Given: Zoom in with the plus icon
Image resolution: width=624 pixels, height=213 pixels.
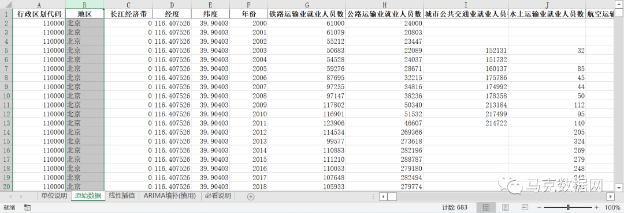Looking at the screenshot, I should (596, 207).
